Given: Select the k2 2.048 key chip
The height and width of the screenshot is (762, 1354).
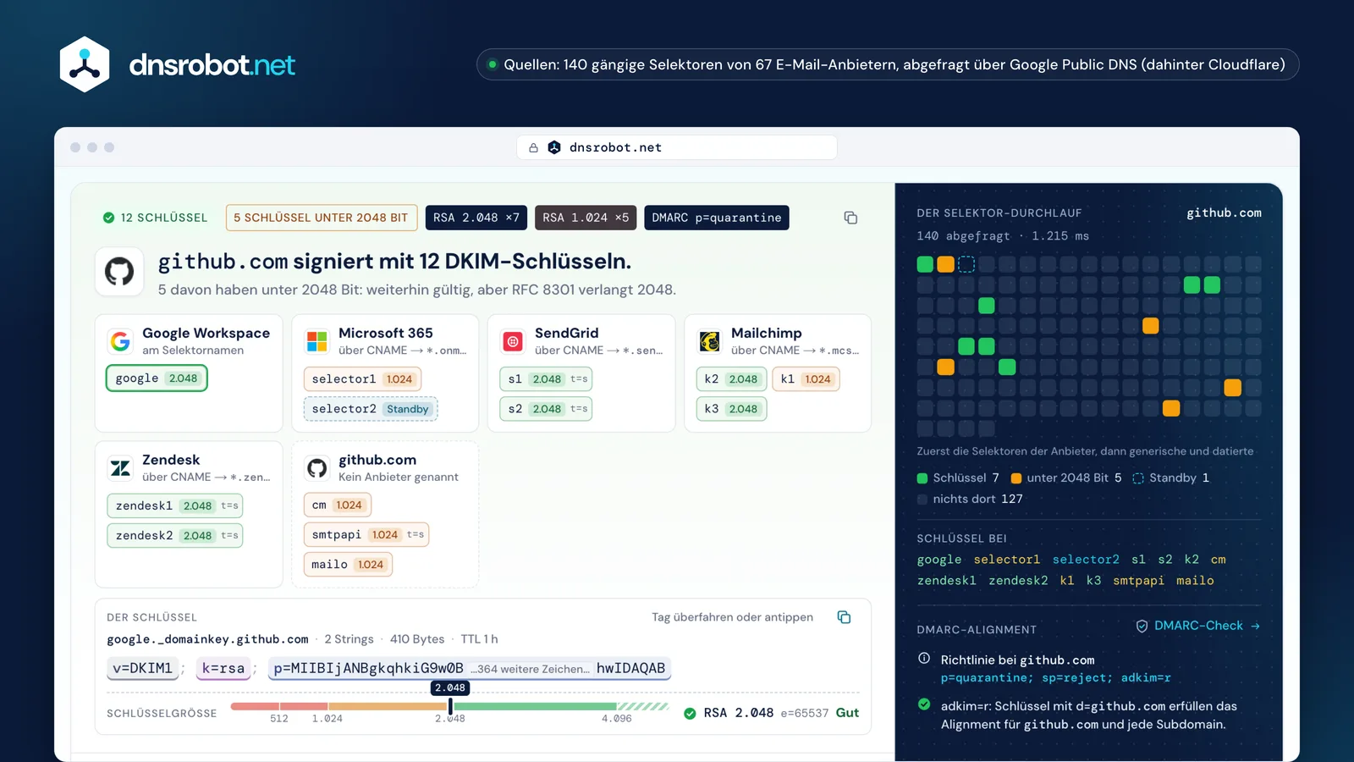Looking at the screenshot, I should click(731, 379).
